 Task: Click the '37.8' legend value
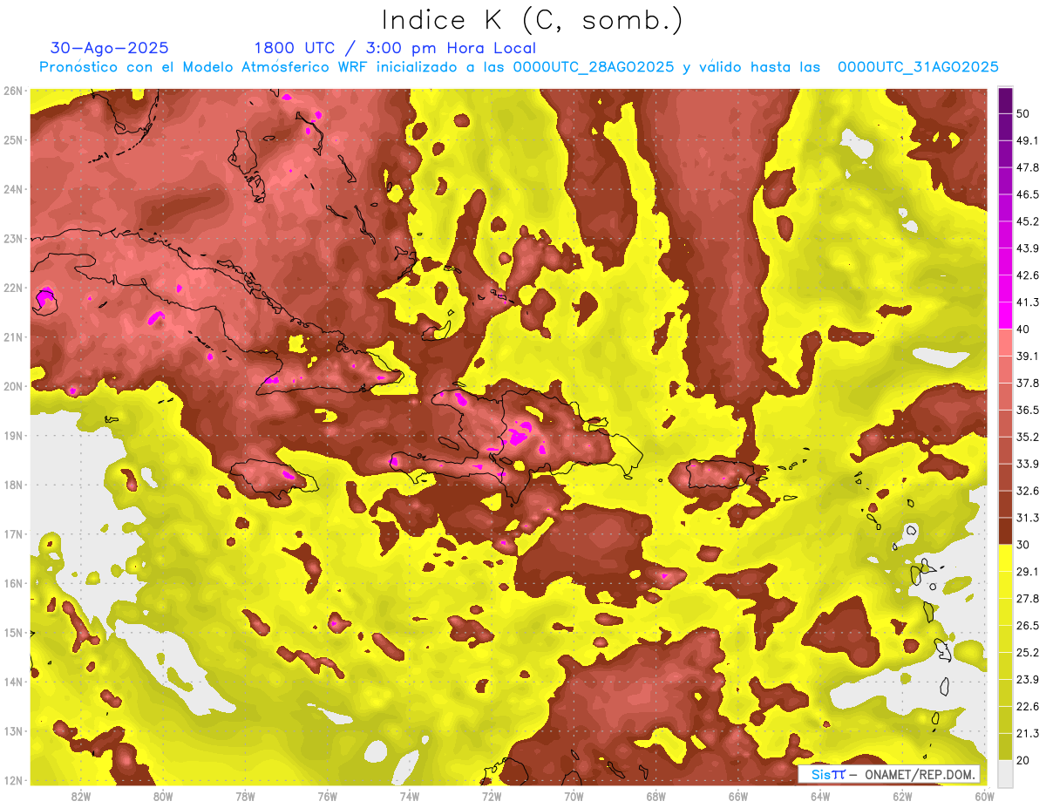coord(1028,383)
